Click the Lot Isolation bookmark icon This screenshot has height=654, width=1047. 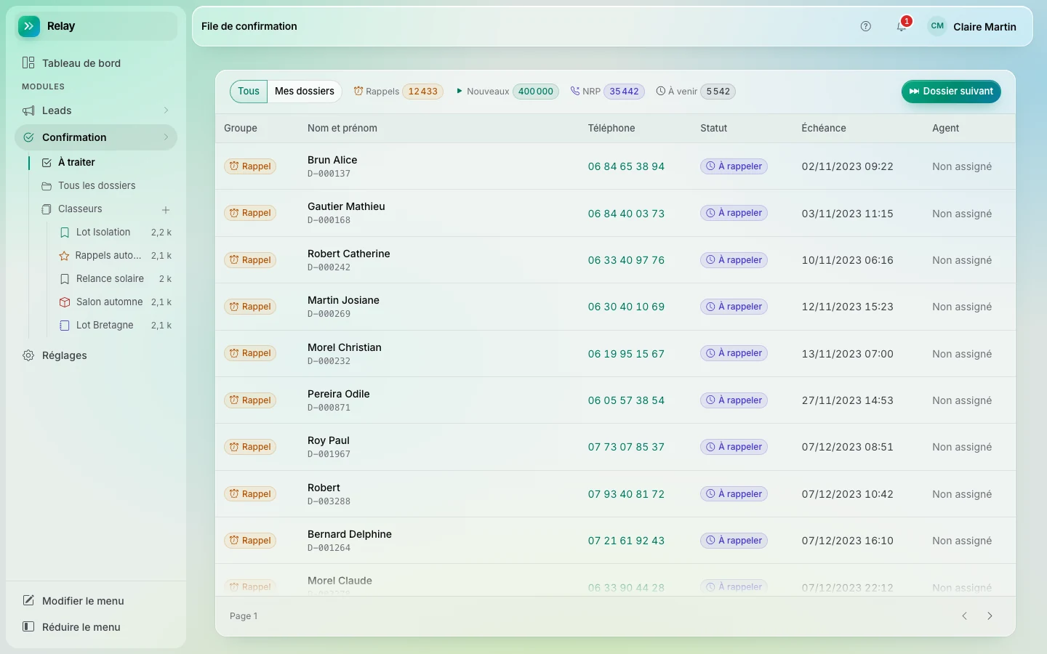pos(65,233)
